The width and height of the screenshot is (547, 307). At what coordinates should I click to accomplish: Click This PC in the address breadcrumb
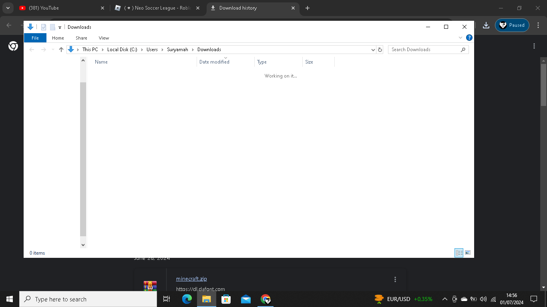coord(90,50)
